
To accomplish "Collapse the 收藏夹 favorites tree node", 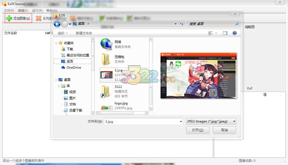I will [x=56, y=43].
